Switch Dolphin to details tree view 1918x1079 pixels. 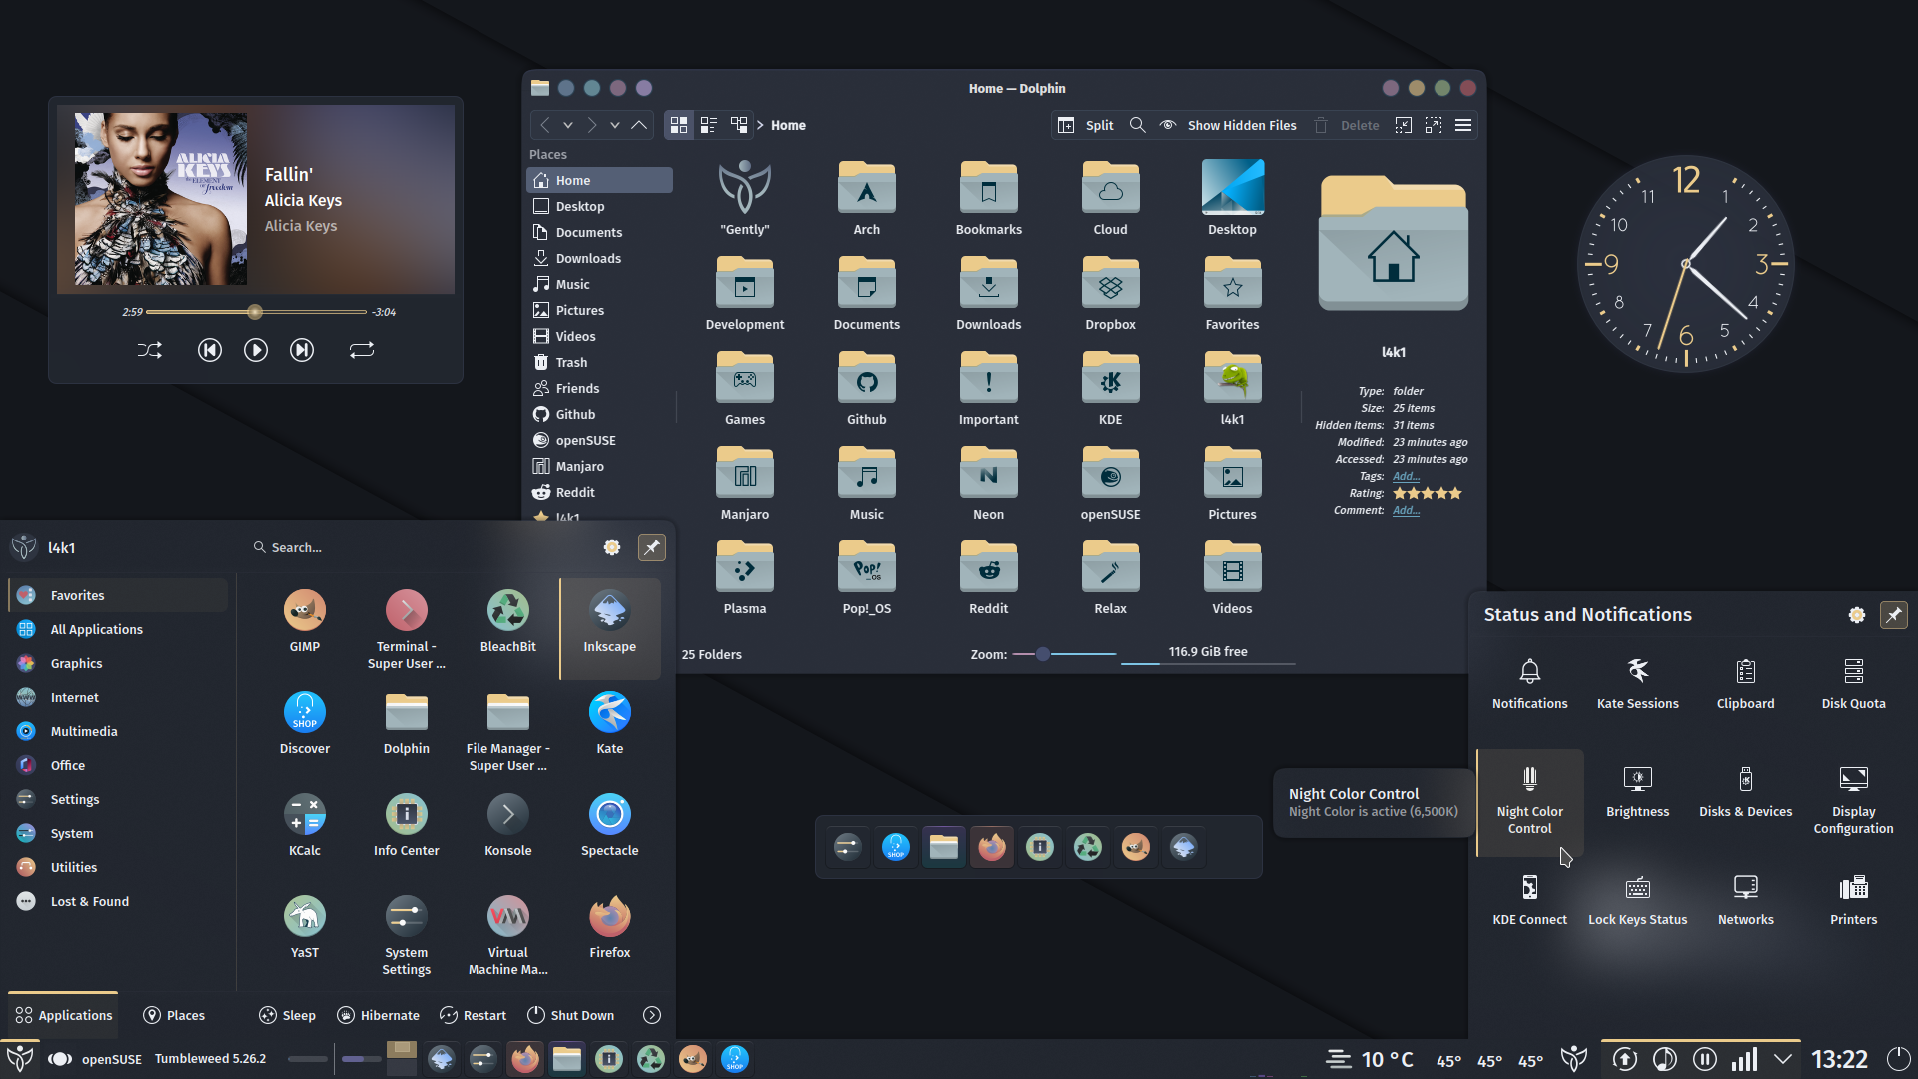pyautogui.click(x=739, y=125)
